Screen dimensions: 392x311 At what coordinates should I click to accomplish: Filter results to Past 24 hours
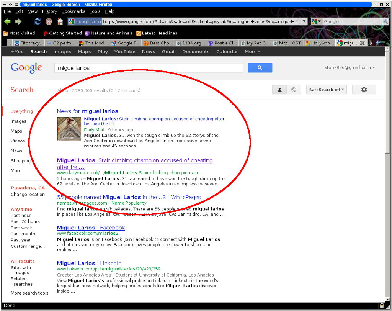(25, 221)
